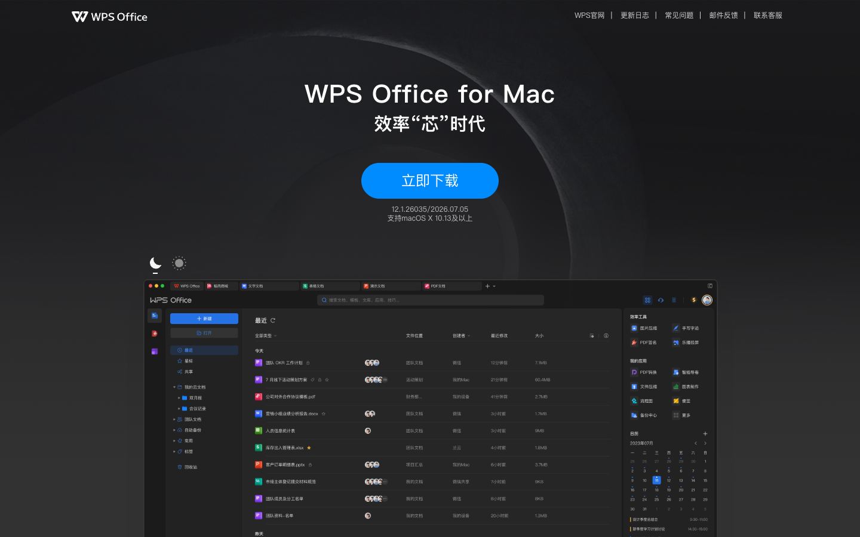Image resolution: width=860 pixels, height=537 pixels.
Task: Click the user avatar in the preview
Action: 707,300
